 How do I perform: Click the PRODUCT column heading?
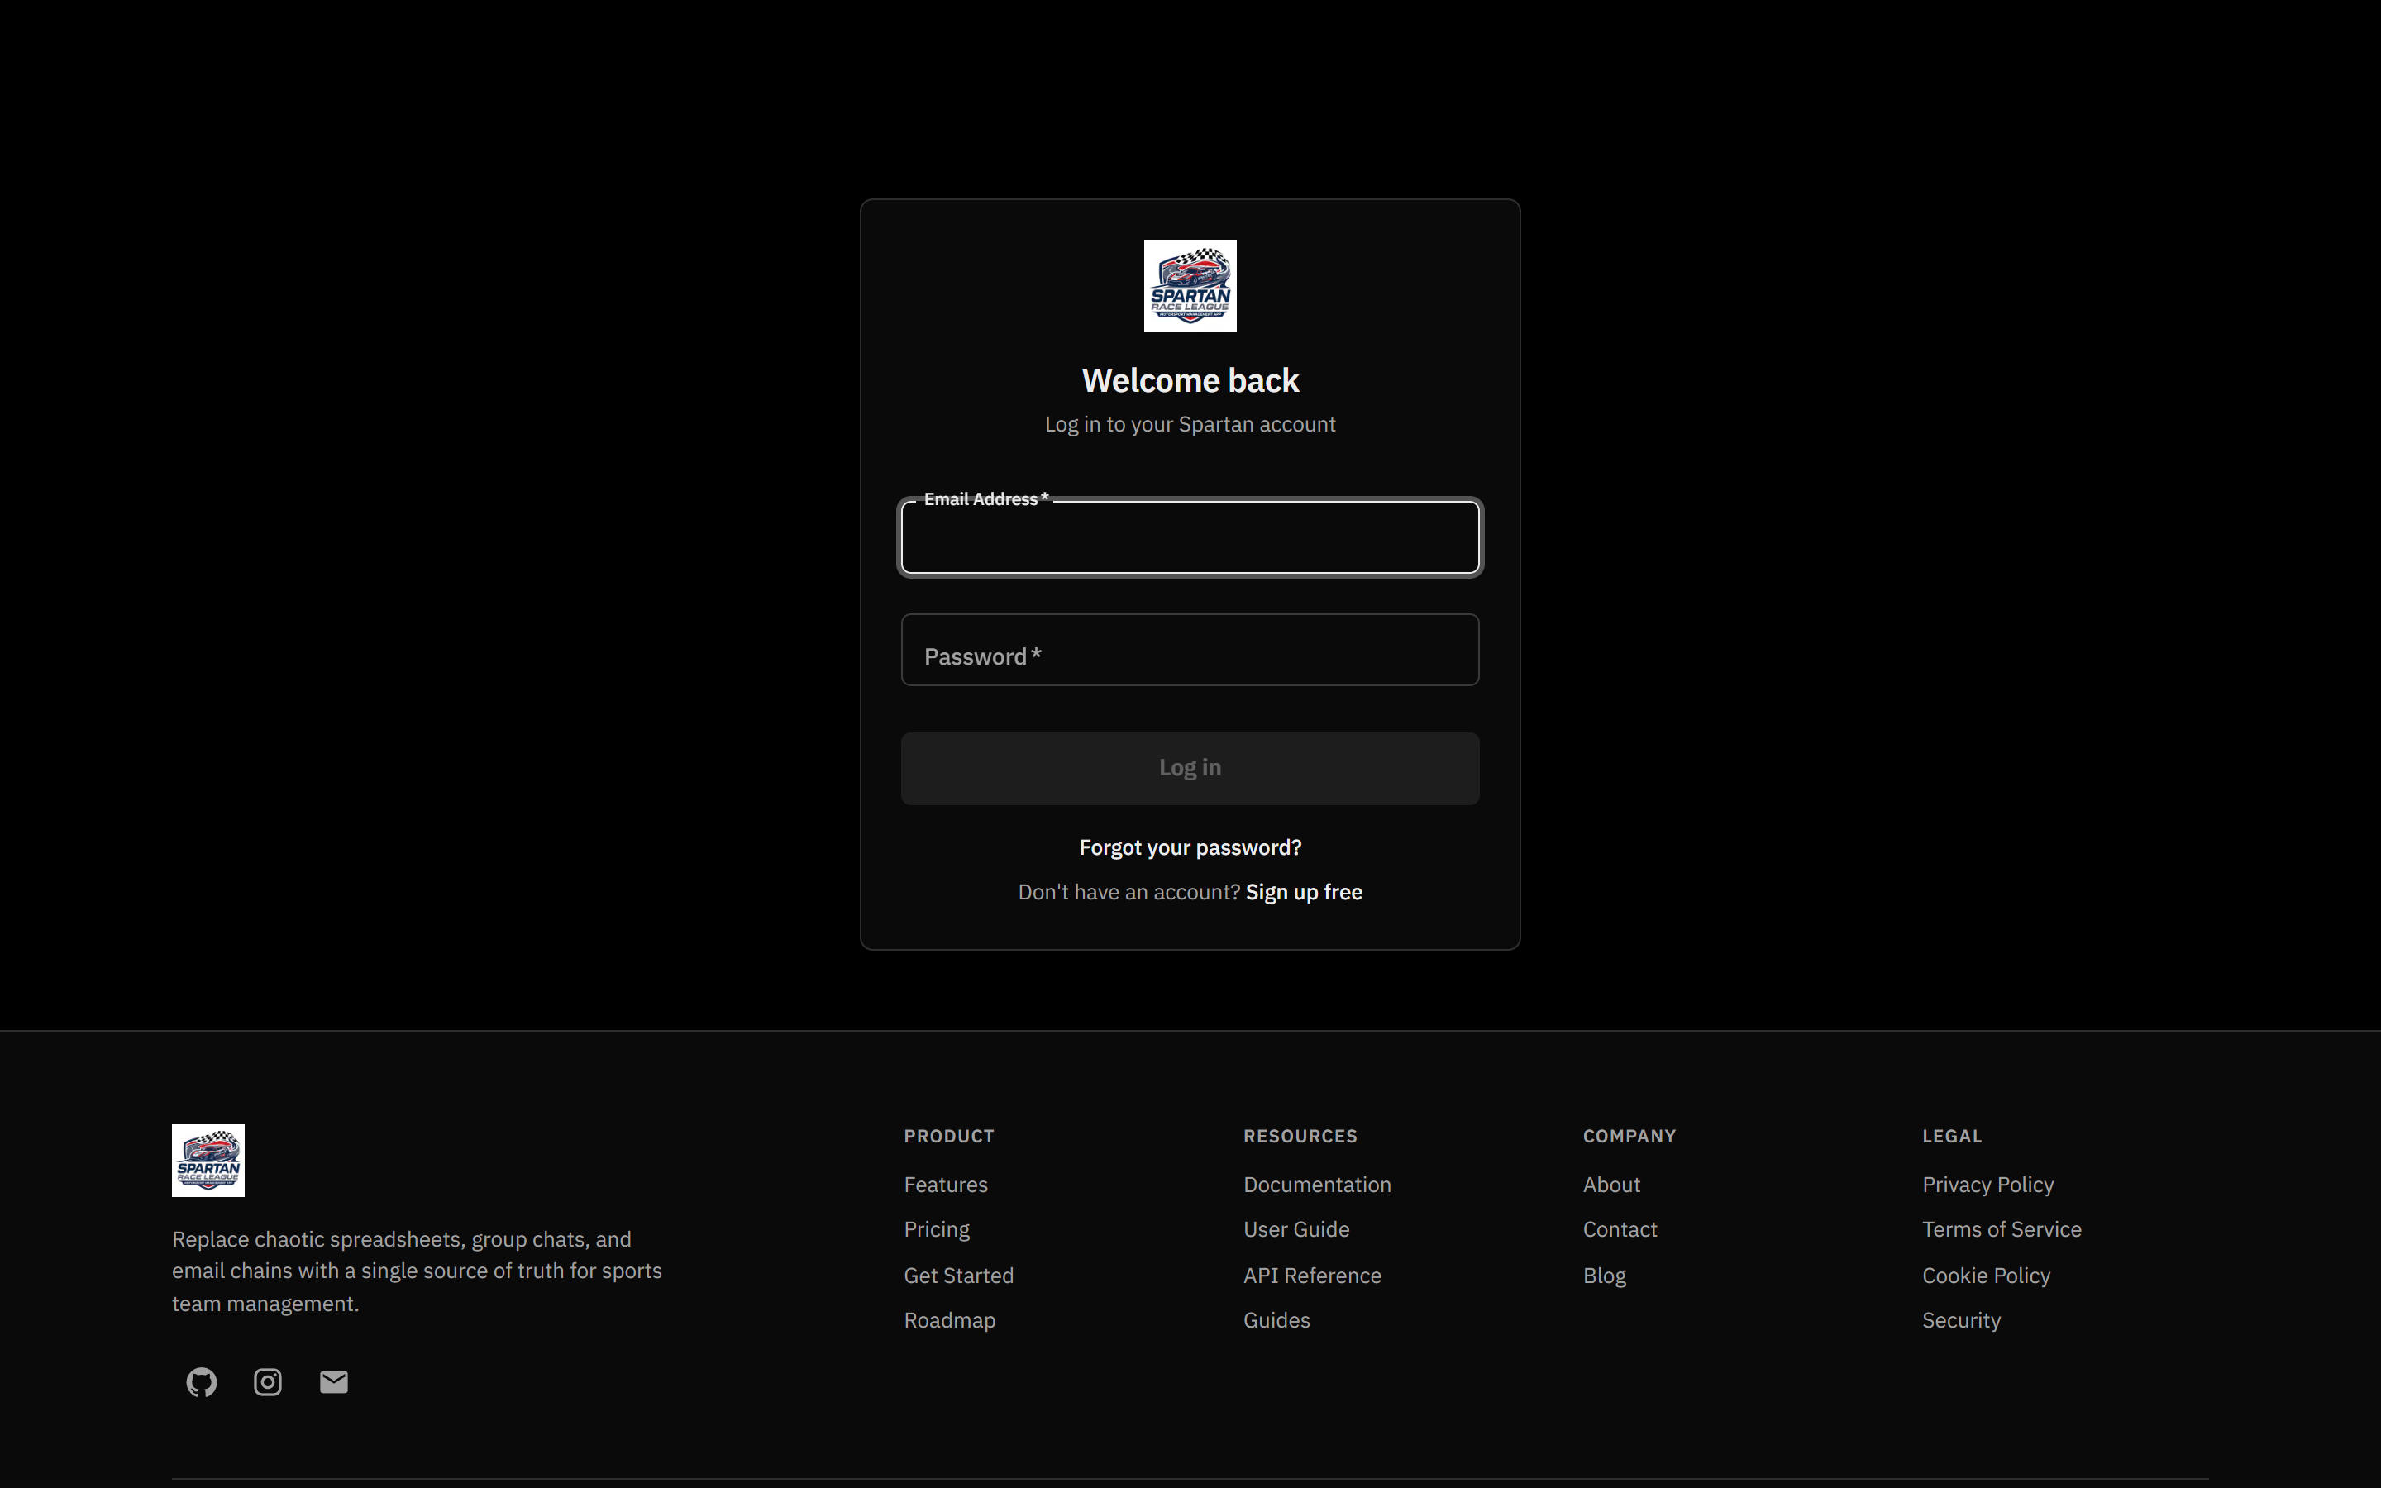point(948,1136)
